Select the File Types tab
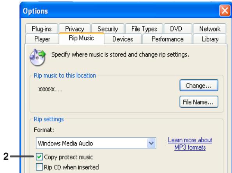Screen dimensions: 232x173 click(x=144, y=29)
